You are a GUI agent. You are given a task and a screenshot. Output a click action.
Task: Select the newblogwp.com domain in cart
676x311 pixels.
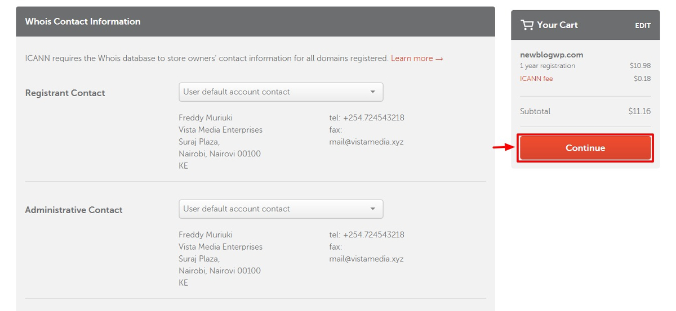pos(552,55)
